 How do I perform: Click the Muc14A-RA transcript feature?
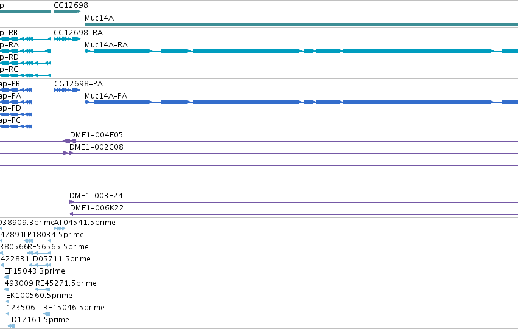click(301, 51)
